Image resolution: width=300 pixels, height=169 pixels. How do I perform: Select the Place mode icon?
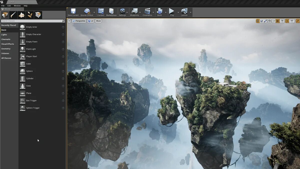point(5,15)
